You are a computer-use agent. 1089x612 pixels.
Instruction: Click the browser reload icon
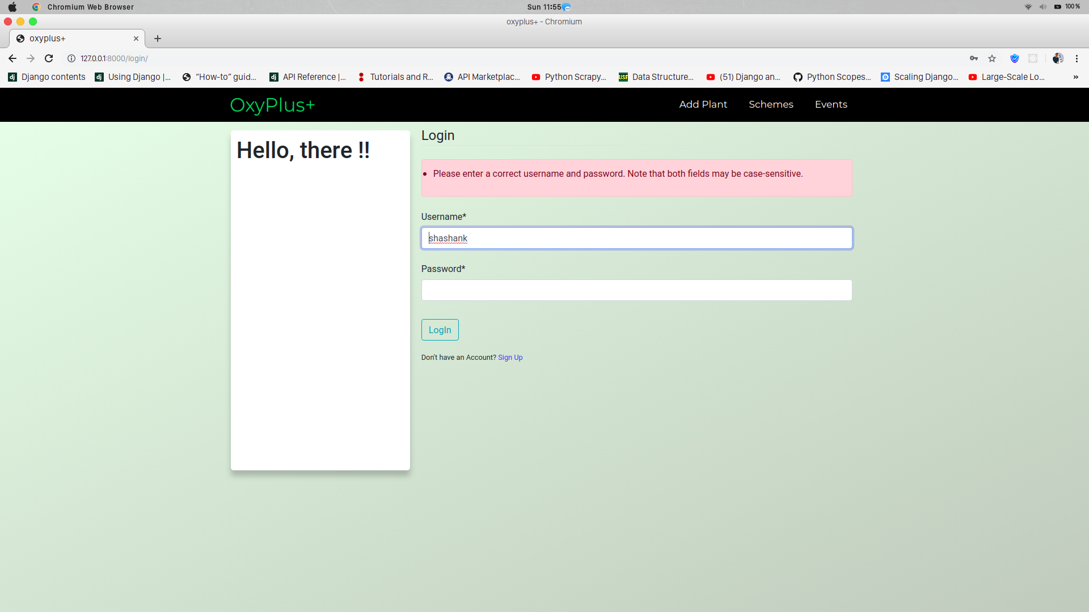tap(49, 58)
